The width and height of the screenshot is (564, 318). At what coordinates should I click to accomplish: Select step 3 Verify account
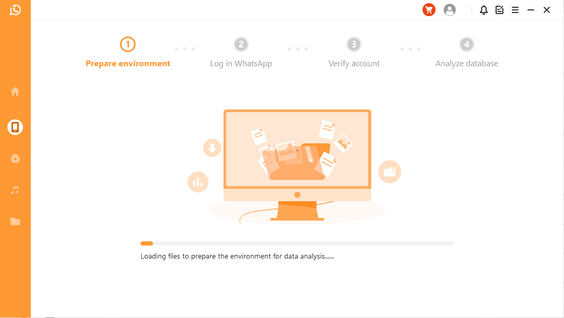pyautogui.click(x=354, y=53)
